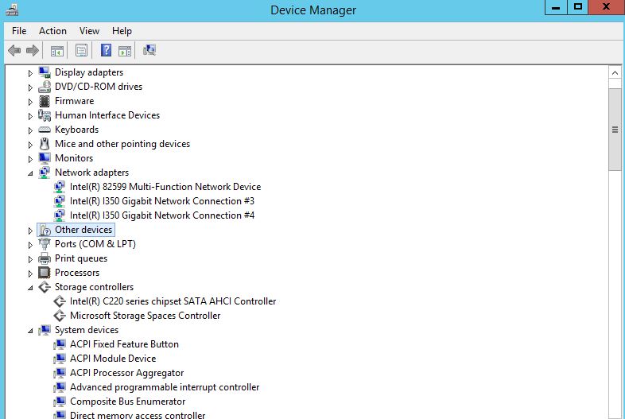Click the vertical scrollbar thumb
This screenshot has height=419, width=625.
pos(615,130)
